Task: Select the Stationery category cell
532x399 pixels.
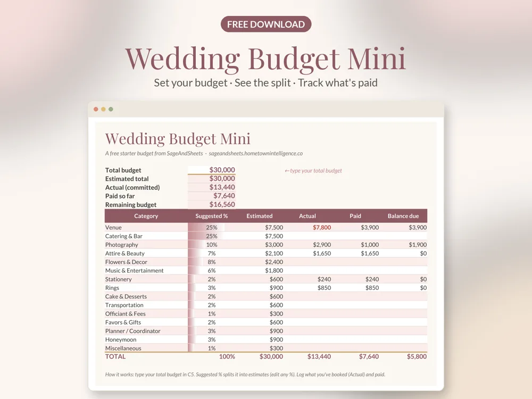Action: 146,279
